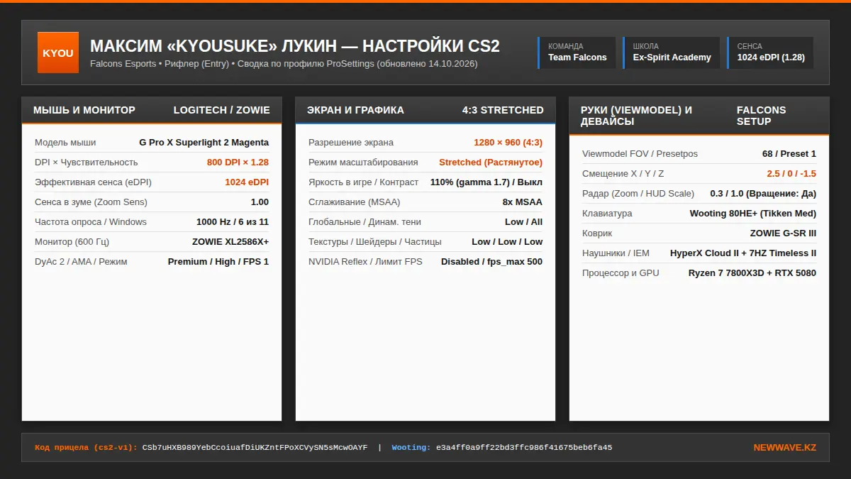Click the crosshair code string CSb7uHXB989...
The image size is (851, 479).
pos(255,448)
